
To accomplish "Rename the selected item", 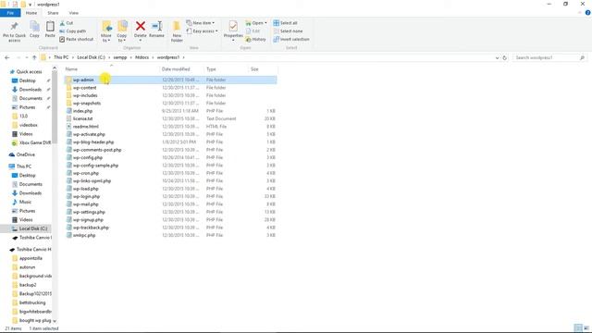I will [x=156, y=30].
